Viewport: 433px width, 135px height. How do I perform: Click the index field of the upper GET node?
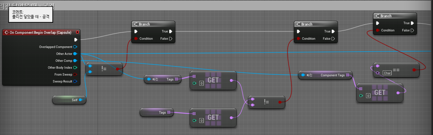click(201, 84)
